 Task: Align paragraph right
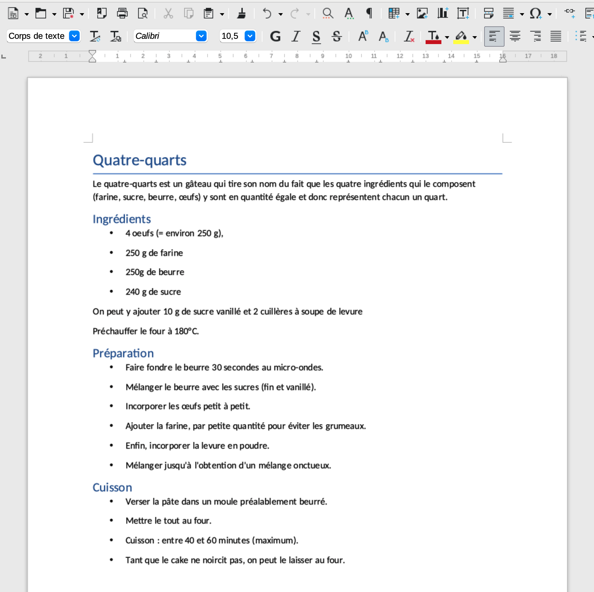point(535,36)
